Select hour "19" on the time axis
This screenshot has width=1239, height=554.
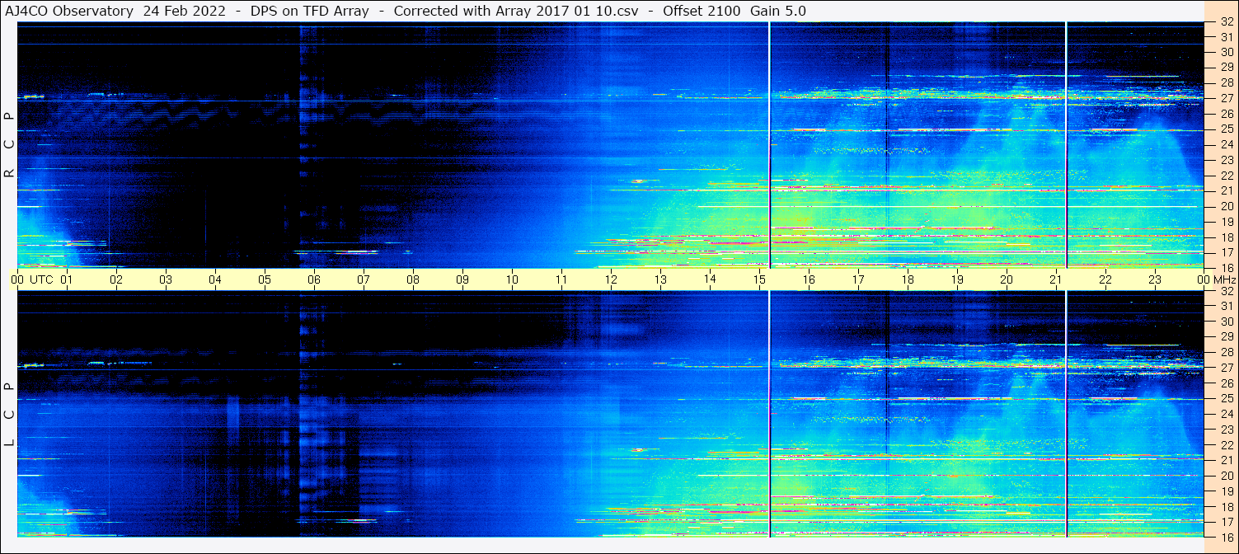(x=957, y=279)
